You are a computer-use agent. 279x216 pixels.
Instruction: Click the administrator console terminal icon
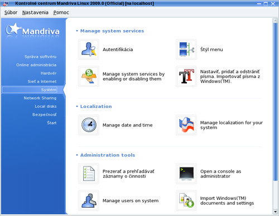coord(186,174)
